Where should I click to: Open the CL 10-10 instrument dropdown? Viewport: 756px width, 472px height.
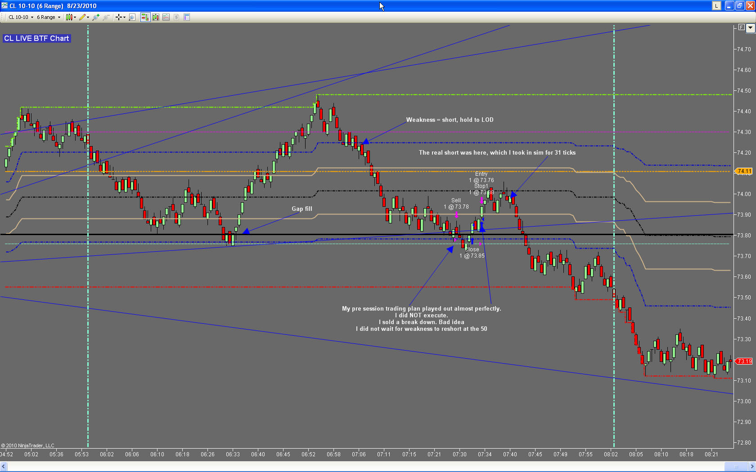pos(21,17)
